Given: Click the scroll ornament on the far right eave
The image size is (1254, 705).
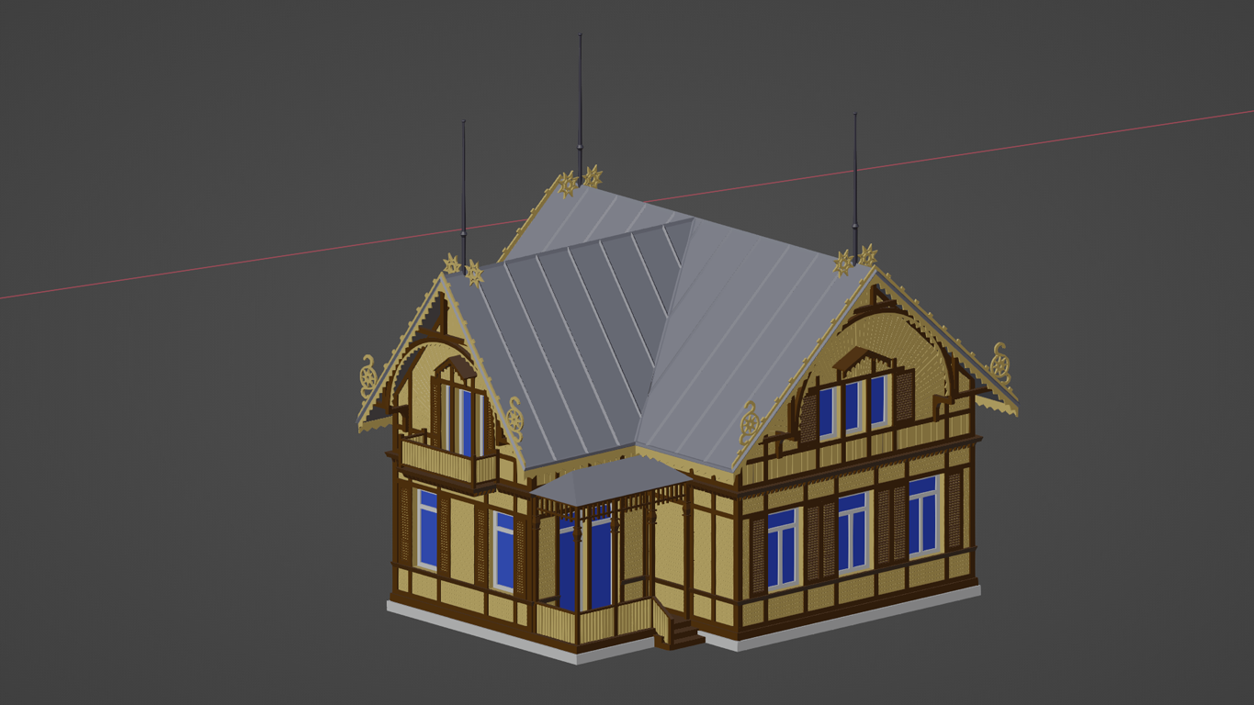Looking at the screenshot, I should click(x=1000, y=364).
